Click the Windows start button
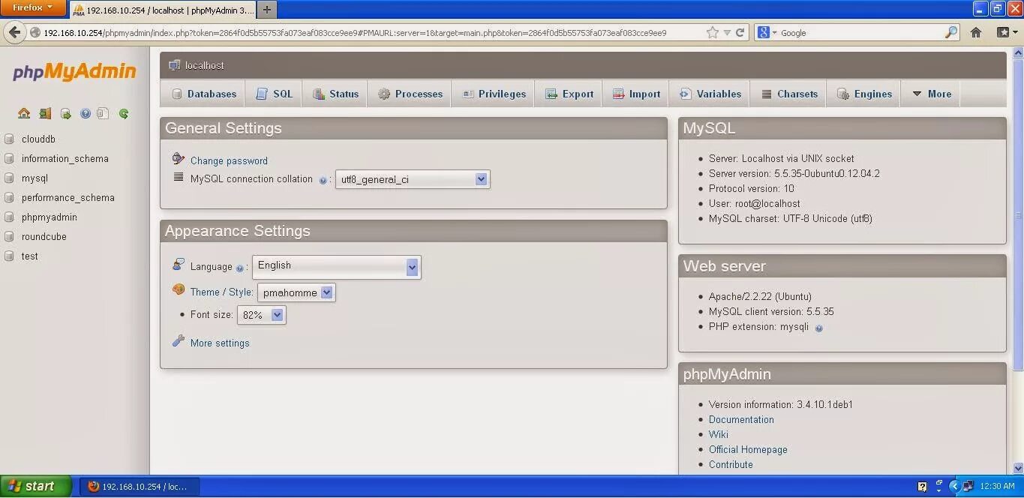Screen dimensions: 1024x498 35,486
